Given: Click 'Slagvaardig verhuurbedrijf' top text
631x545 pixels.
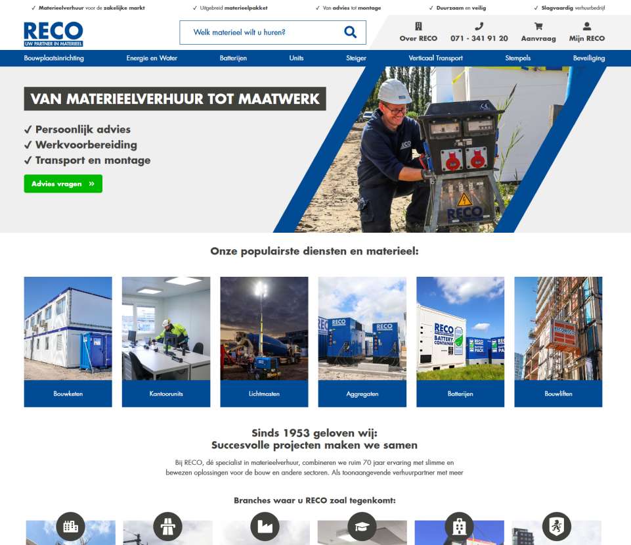Looking at the screenshot, I should (x=573, y=8).
